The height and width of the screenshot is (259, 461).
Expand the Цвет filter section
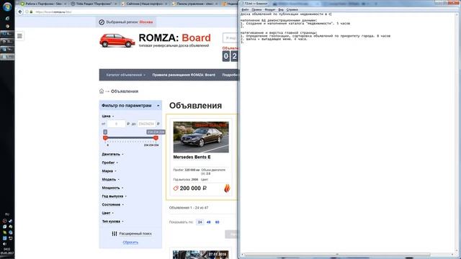click(x=107, y=213)
